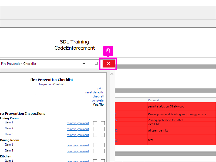Click the 'Living Room' section heading
This screenshot has height=162, width=216.
tap(9, 118)
